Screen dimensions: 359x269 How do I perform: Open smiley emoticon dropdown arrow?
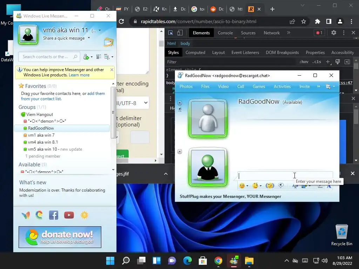coord(247,186)
